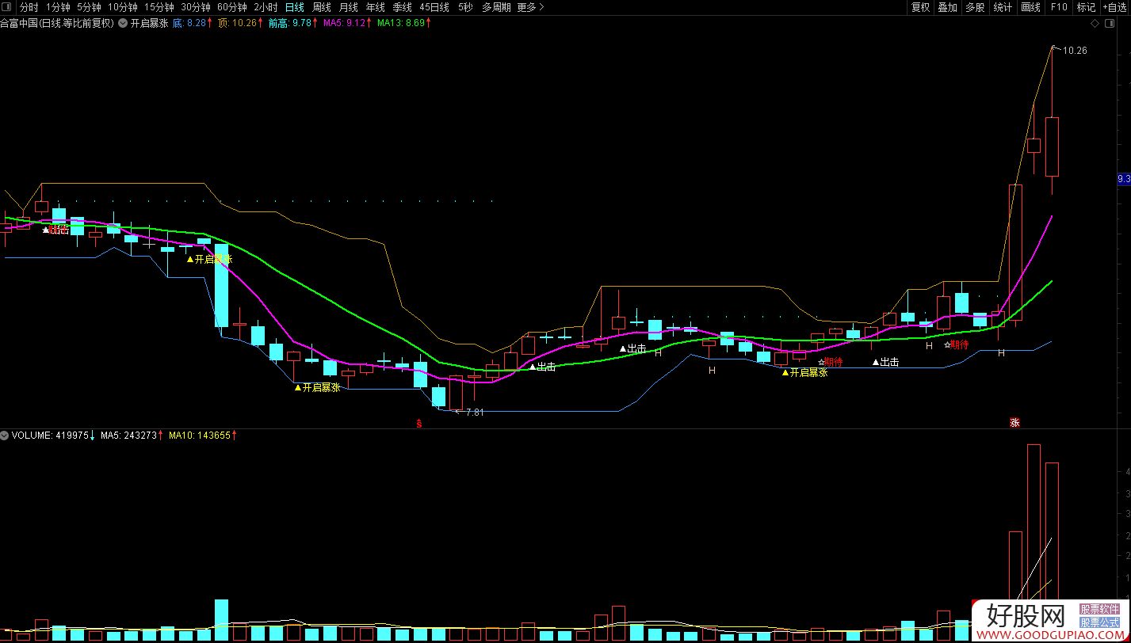Select the 年线 yearly period
The image size is (1131, 643).
pyautogui.click(x=375, y=7)
